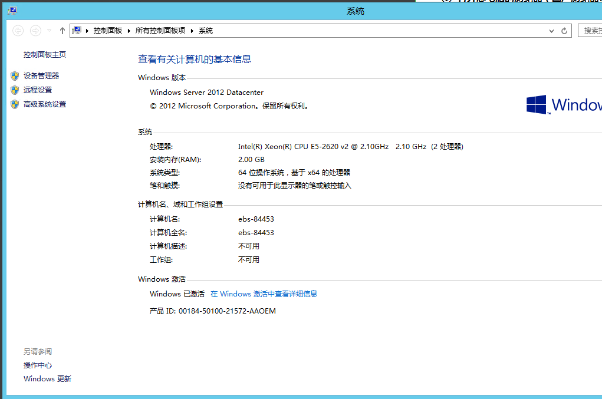Focus the control panel search box

pos(590,31)
